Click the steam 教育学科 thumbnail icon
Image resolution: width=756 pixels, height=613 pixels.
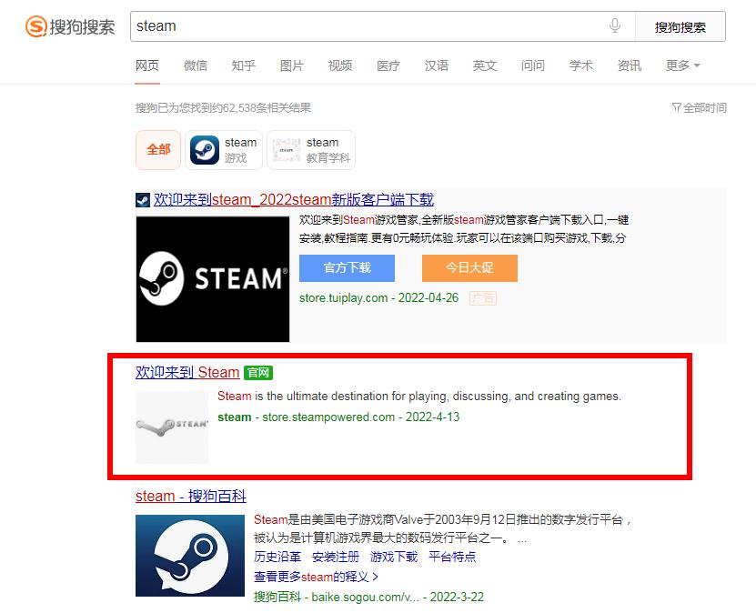[x=287, y=150]
